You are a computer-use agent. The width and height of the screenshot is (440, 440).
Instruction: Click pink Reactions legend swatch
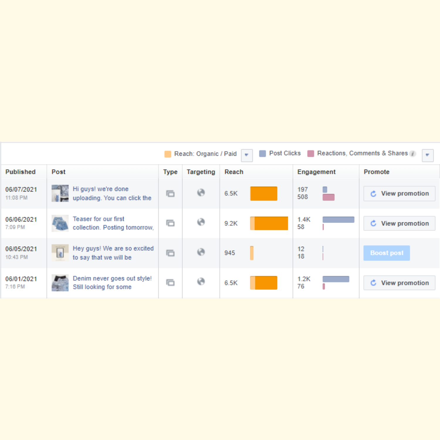point(311,153)
